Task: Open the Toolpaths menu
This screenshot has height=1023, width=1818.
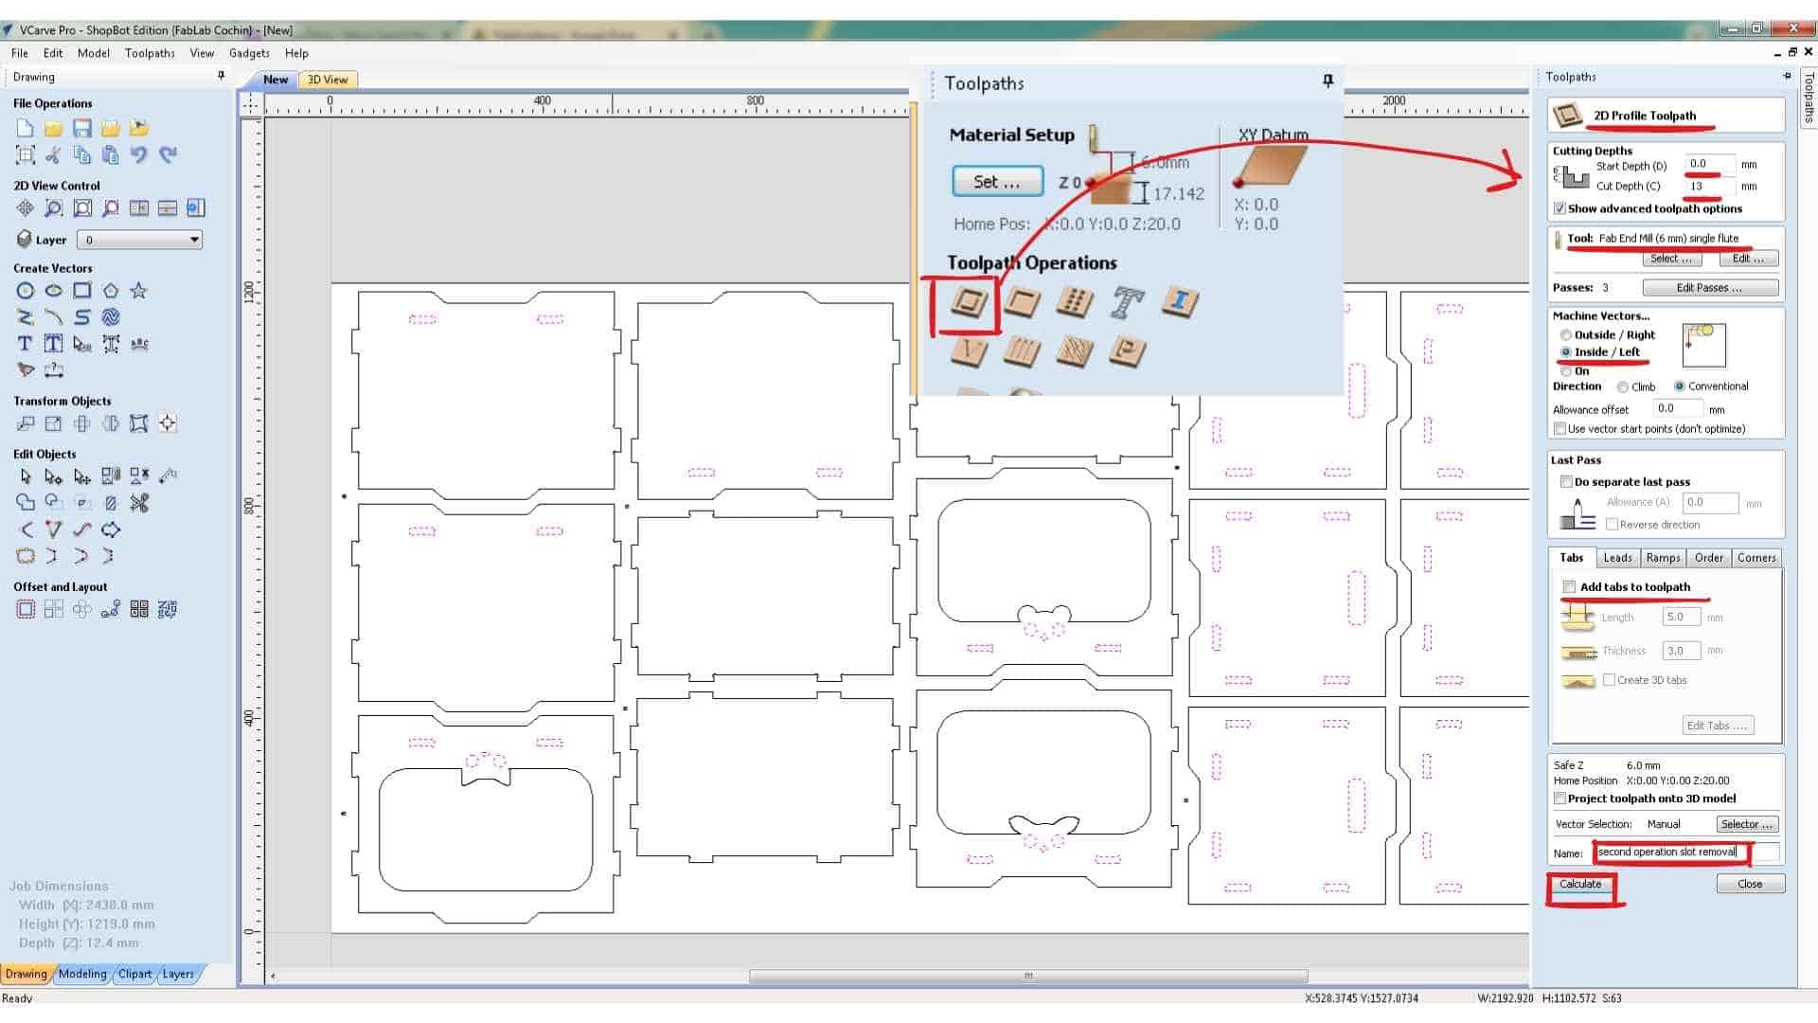Action: tap(150, 53)
